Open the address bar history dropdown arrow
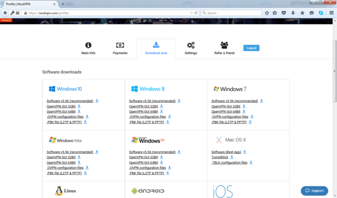The image size is (337, 198). pyautogui.click(x=192, y=13)
